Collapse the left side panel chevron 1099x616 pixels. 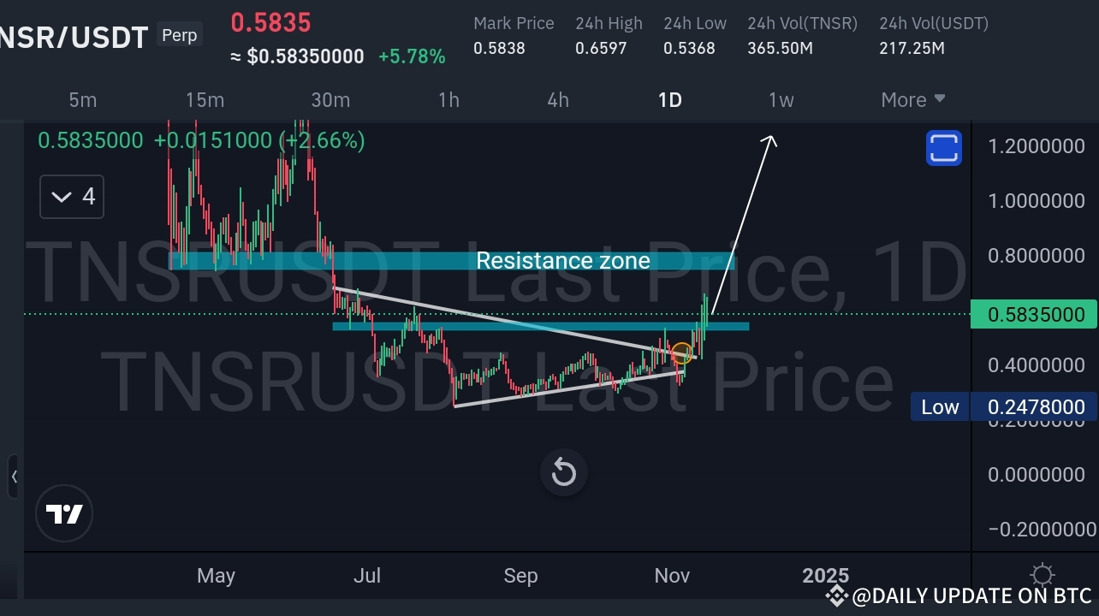[14, 477]
